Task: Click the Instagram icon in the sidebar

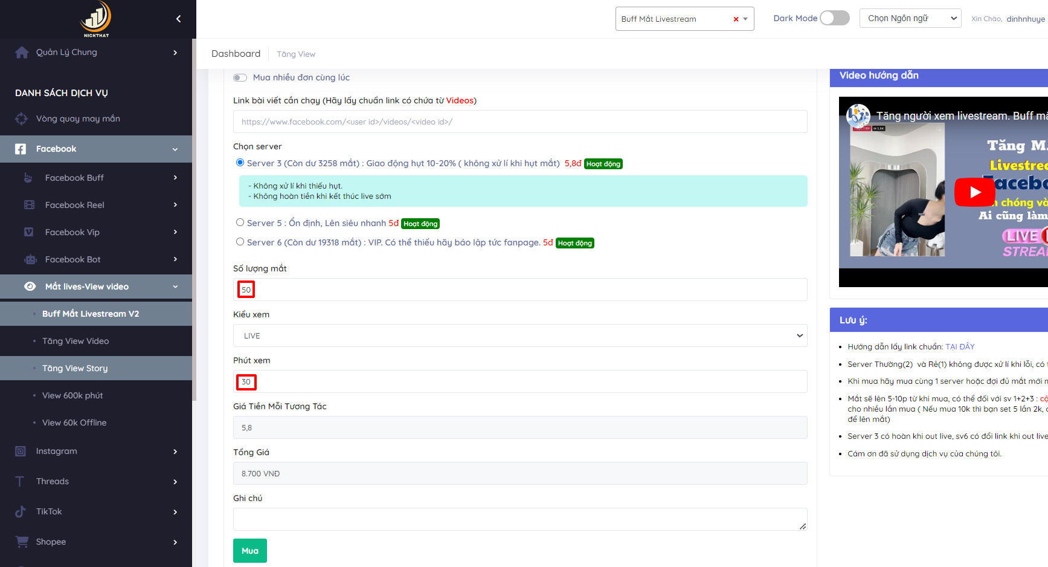Action: click(x=21, y=451)
